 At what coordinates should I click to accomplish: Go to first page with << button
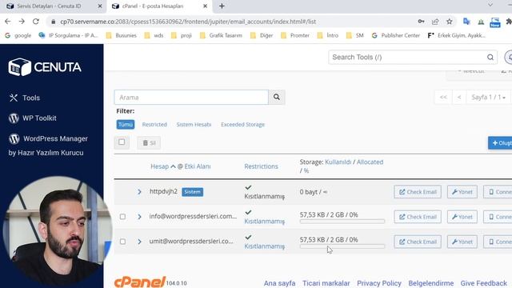(443, 98)
